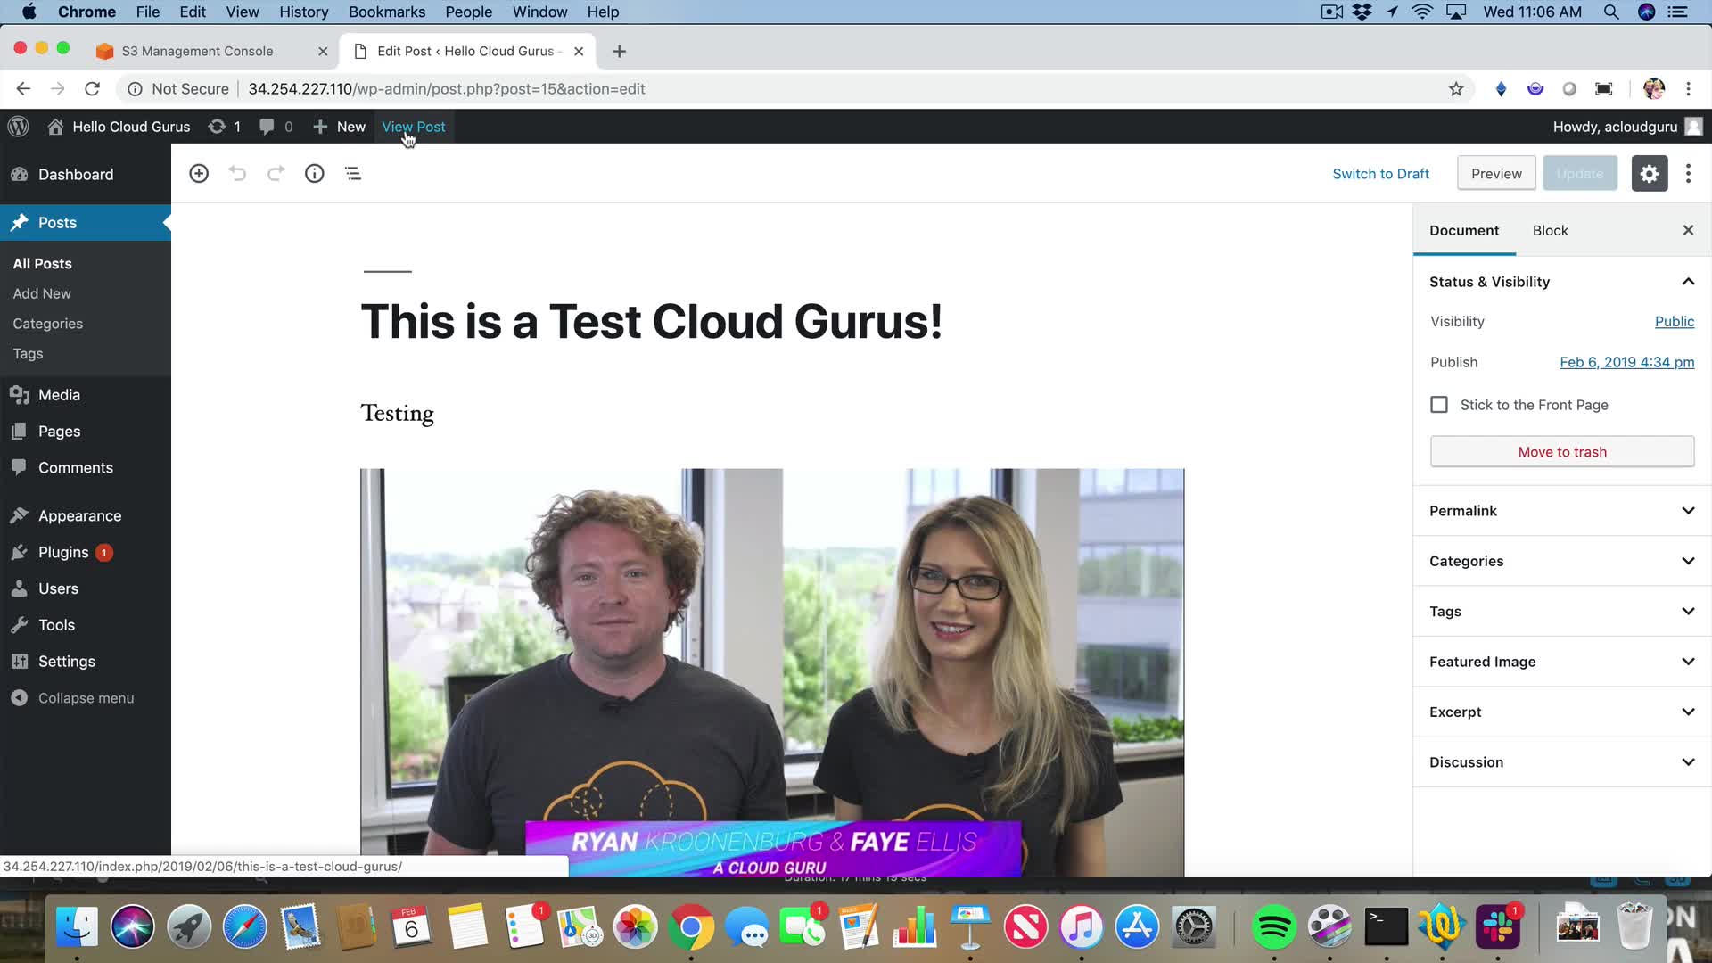This screenshot has height=963, width=1712.
Task: Toggle the settings gear sidebar button
Action: [1649, 174]
